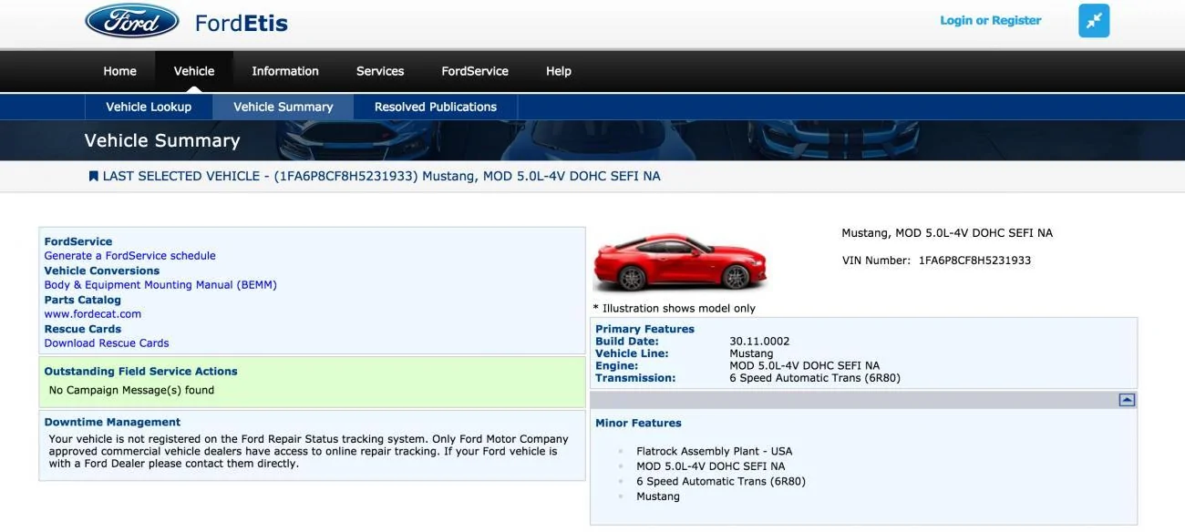Open the Home menu
1185x532 pixels.
[x=119, y=71]
